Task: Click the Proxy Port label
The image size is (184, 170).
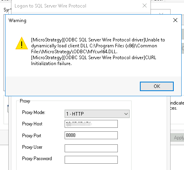Action: point(32,136)
